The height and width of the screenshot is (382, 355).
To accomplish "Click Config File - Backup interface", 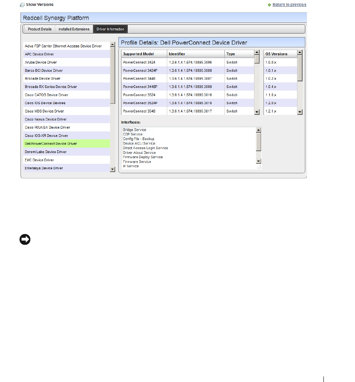I will (x=138, y=139).
